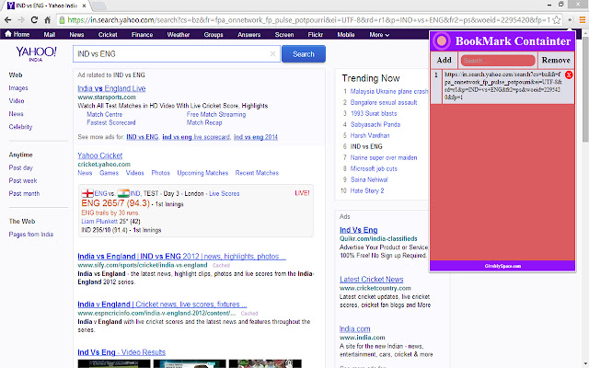Viewport: 589px width, 368px height.
Task: Open trending topic Hate Story 2
Action: click(x=367, y=190)
